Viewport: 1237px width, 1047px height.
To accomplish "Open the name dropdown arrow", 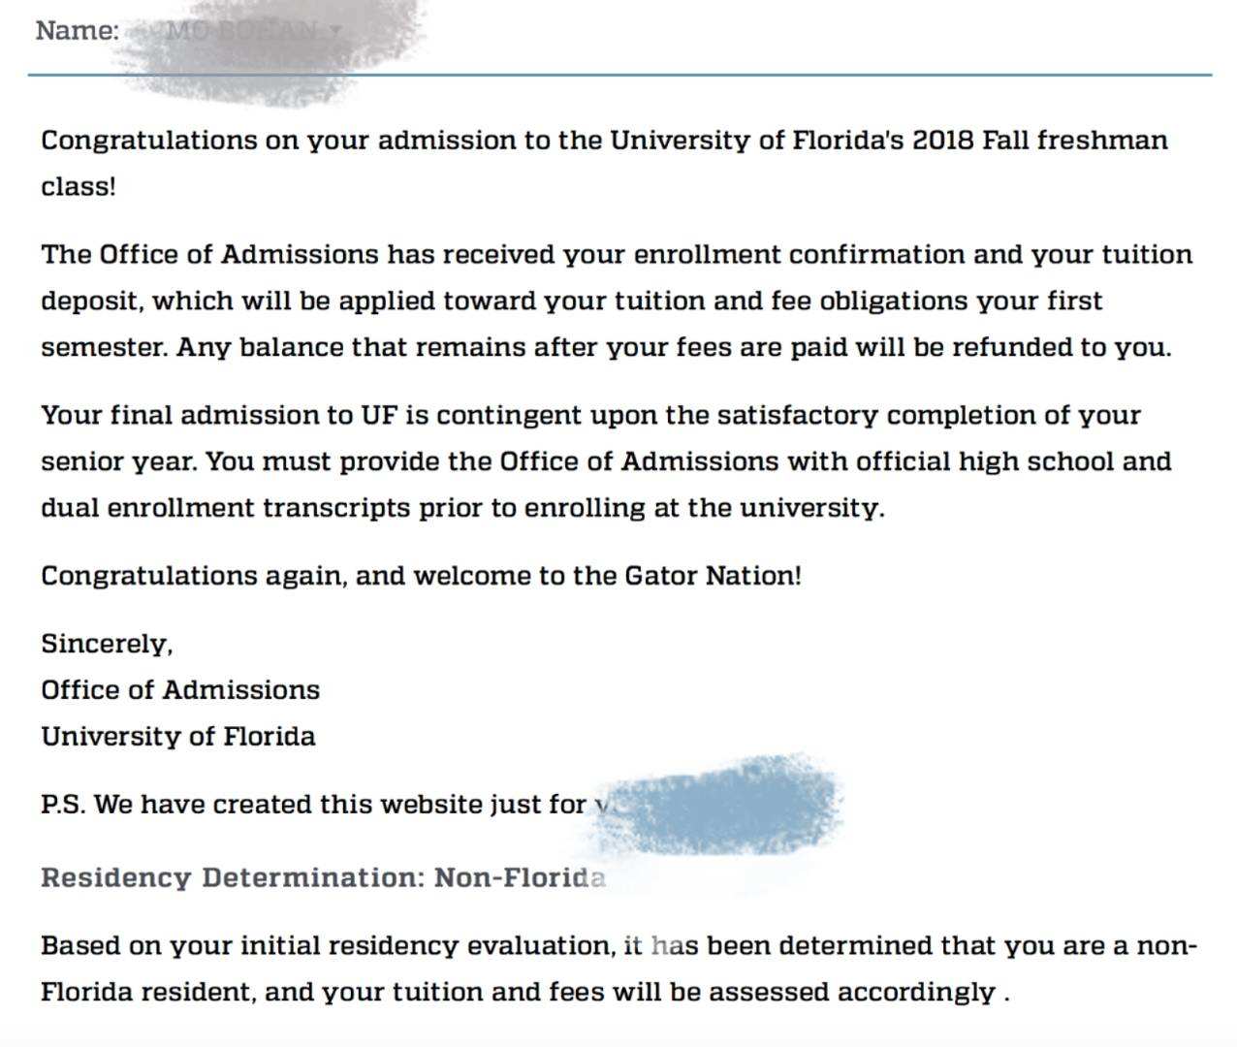I will click(334, 31).
